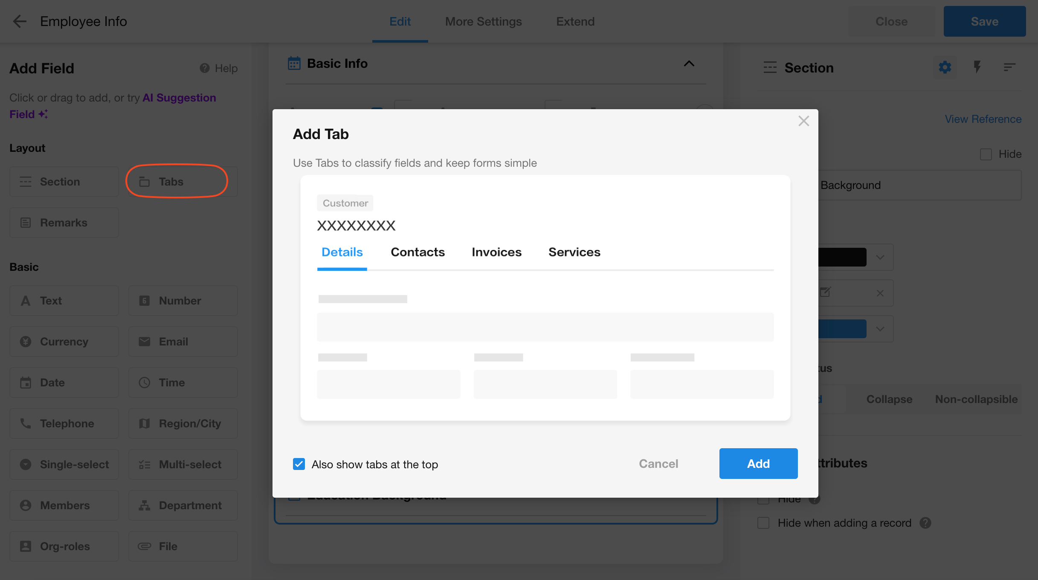The height and width of the screenshot is (580, 1038).
Task: Uncheck Also show tabs at the top
Action: (299, 464)
